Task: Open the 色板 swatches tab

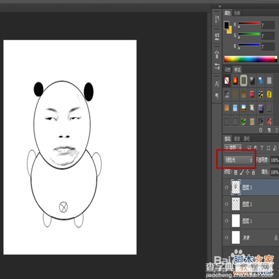Action: click(x=237, y=13)
